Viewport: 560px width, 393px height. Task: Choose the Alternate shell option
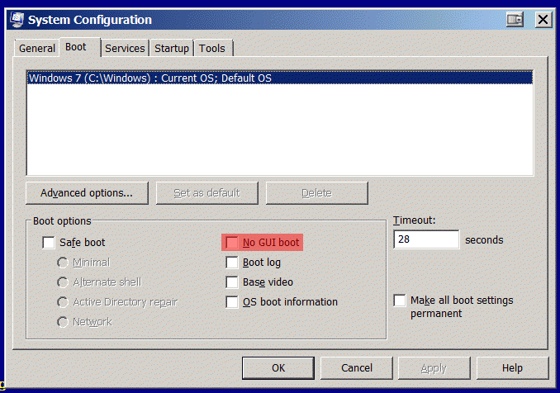63,282
